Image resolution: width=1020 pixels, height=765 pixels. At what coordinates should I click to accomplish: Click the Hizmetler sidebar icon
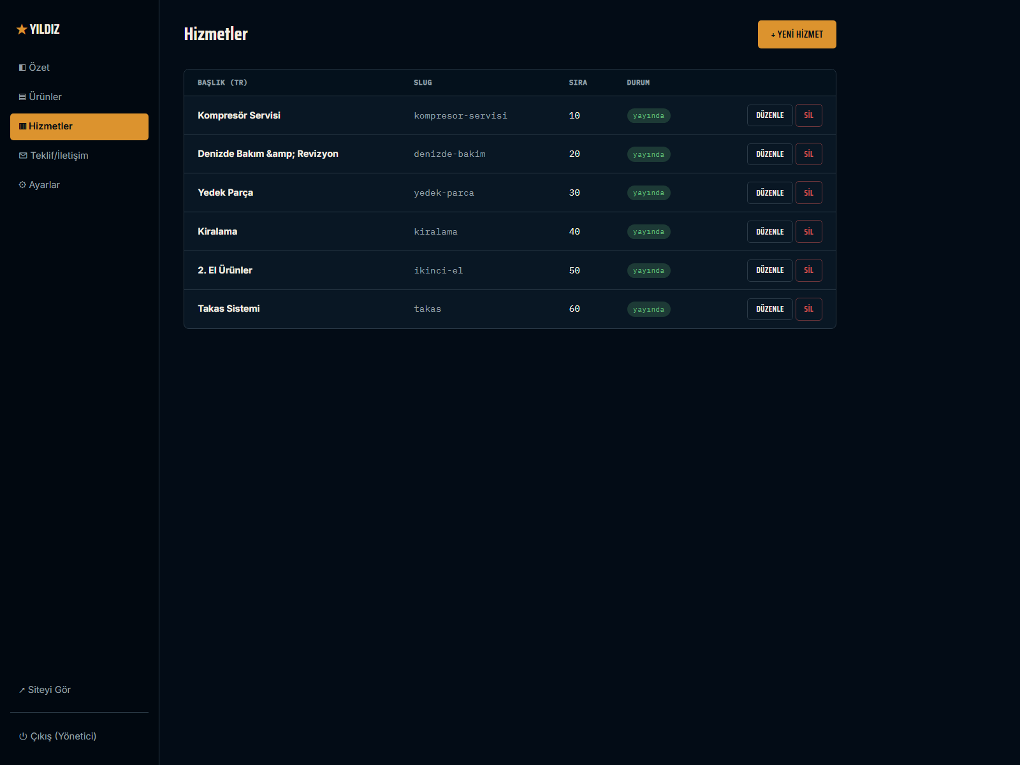click(23, 126)
